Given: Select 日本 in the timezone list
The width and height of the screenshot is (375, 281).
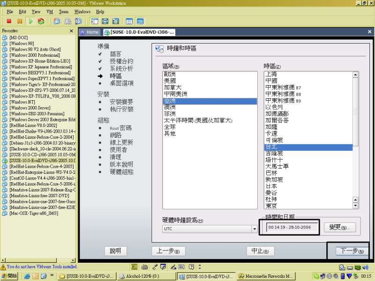Looking at the screenshot, I should tap(308, 186).
